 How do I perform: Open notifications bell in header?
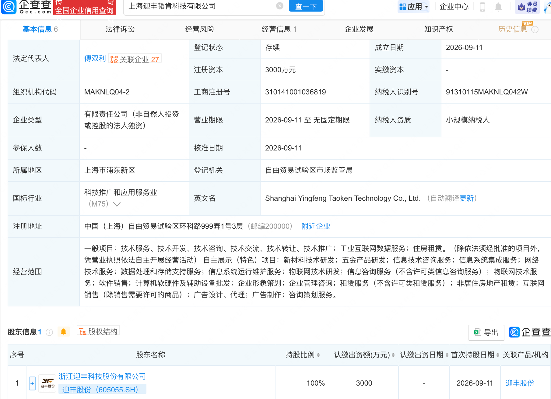(498, 7)
